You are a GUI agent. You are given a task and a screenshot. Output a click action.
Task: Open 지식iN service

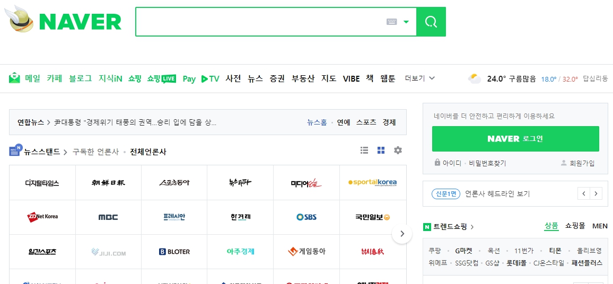coord(111,78)
